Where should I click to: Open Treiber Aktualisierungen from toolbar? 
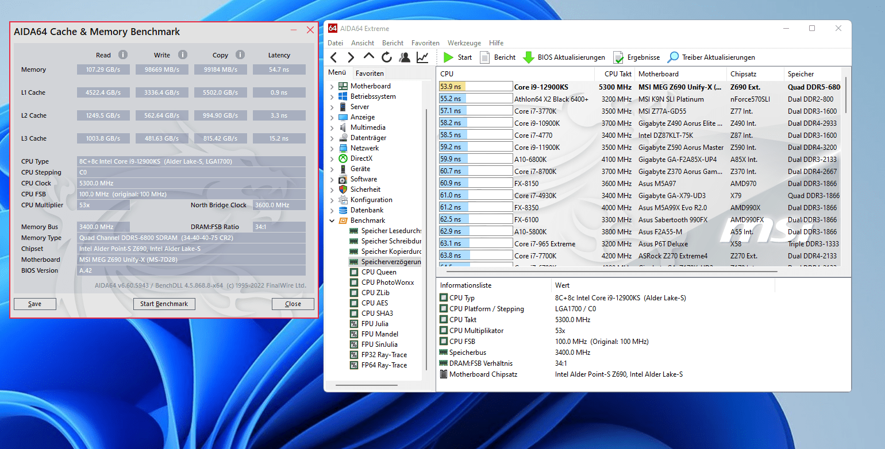click(x=711, y=57)
